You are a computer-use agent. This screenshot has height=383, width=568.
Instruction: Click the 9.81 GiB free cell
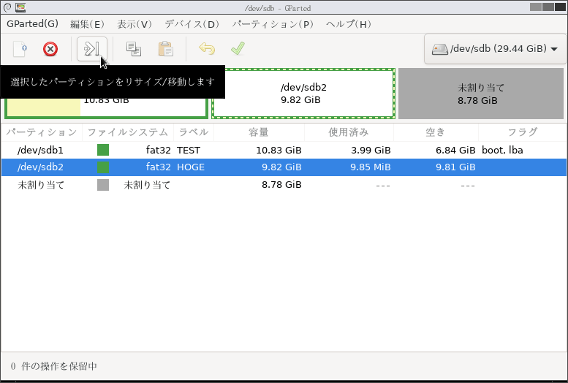pyautogui.click(x=455, y=167)
